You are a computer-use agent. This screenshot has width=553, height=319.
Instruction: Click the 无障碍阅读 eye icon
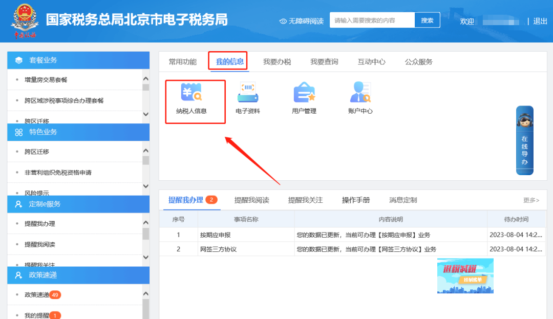283,21
